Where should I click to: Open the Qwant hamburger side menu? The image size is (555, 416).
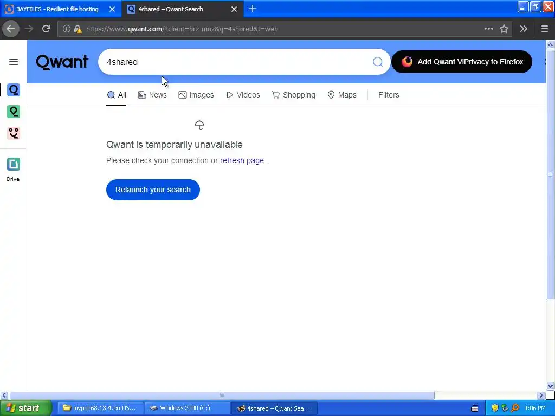pos(14,62)
